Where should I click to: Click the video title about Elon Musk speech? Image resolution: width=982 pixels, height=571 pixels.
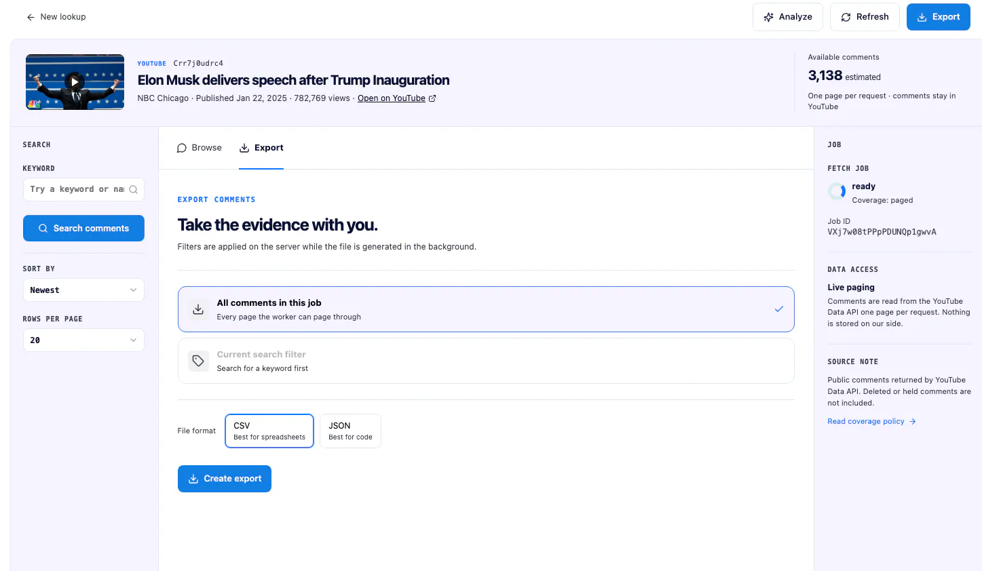click(x=293, y=80)
